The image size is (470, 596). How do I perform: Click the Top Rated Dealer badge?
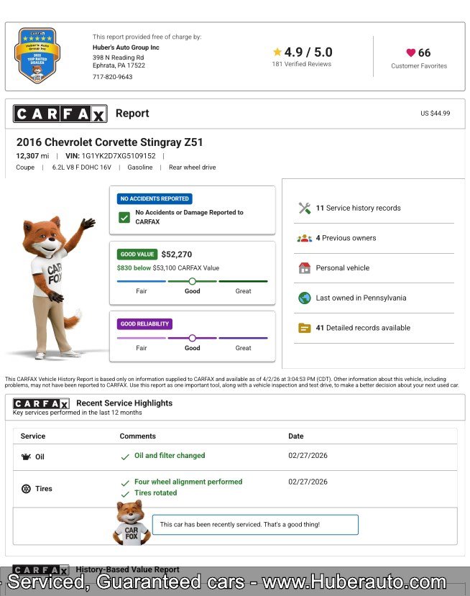(x=37, y=55)
